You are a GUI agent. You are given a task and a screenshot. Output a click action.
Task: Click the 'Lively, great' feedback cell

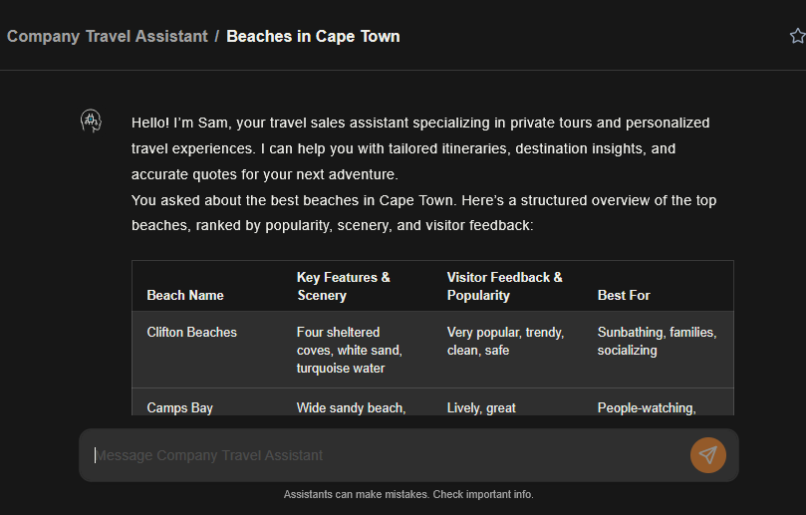(x=481, y=407)
